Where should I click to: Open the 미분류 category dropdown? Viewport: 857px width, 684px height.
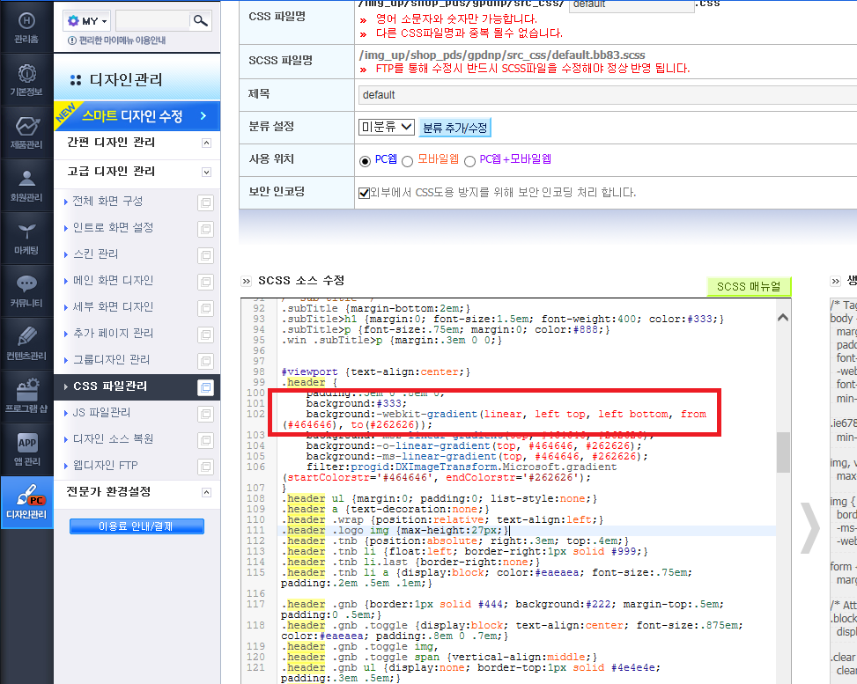387,128
